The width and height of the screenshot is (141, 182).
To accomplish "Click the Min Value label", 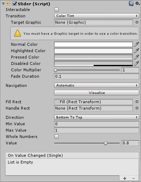I will coord(15,124).
